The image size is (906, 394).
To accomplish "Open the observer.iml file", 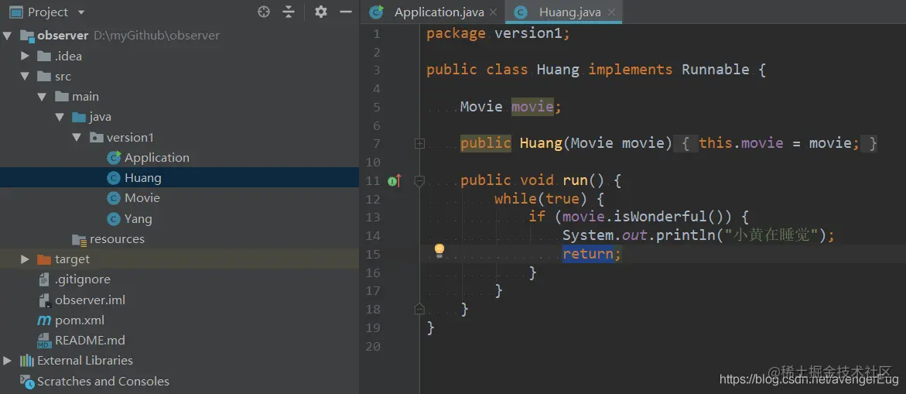I will coord(91,300).
